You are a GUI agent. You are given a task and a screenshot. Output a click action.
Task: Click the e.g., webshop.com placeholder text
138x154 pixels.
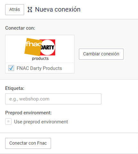click(29, 99)
